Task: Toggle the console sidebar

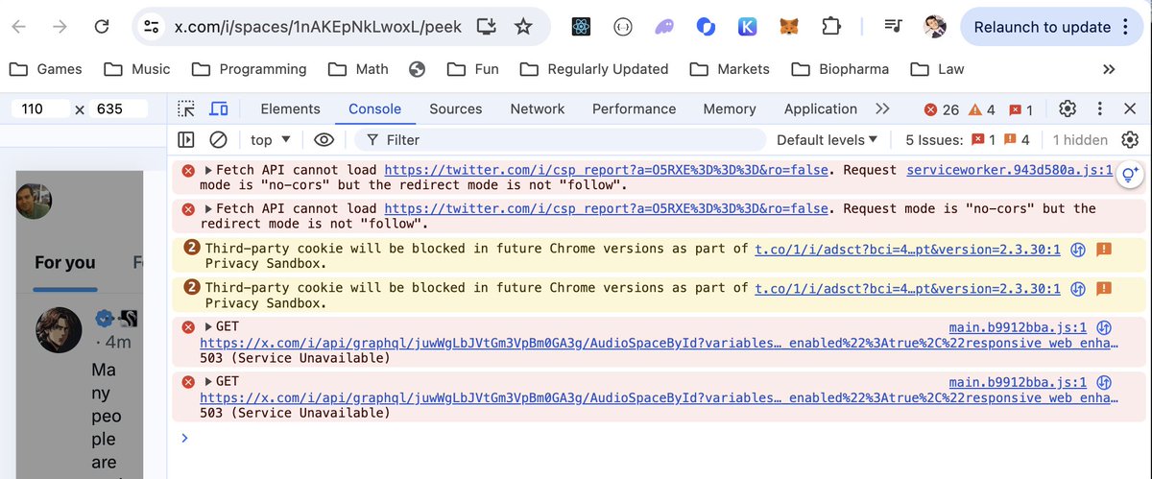Action: coord(186,140)
